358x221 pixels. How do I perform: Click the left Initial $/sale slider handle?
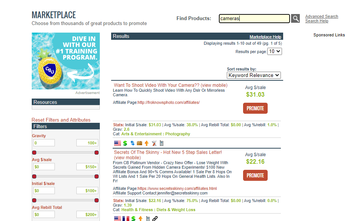pos(34,201)
